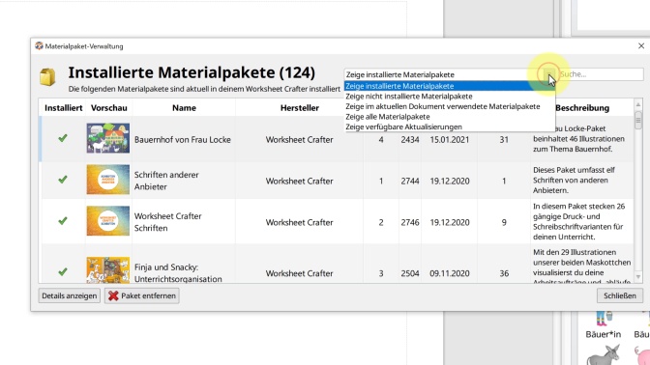This screenshot has height=365, width=650.
Task: Click value 2746 in Worksheet Crafter Schriften row
Action: [x=409, y=223]
